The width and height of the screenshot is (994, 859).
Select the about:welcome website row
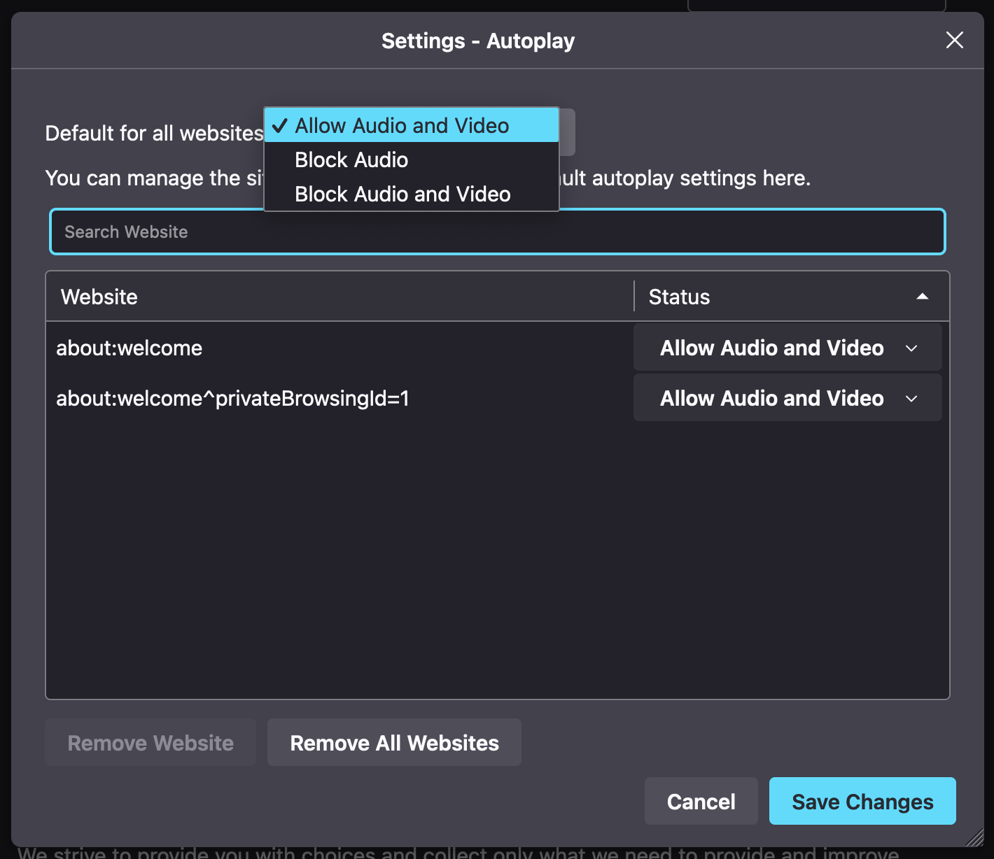pos(280,348)
